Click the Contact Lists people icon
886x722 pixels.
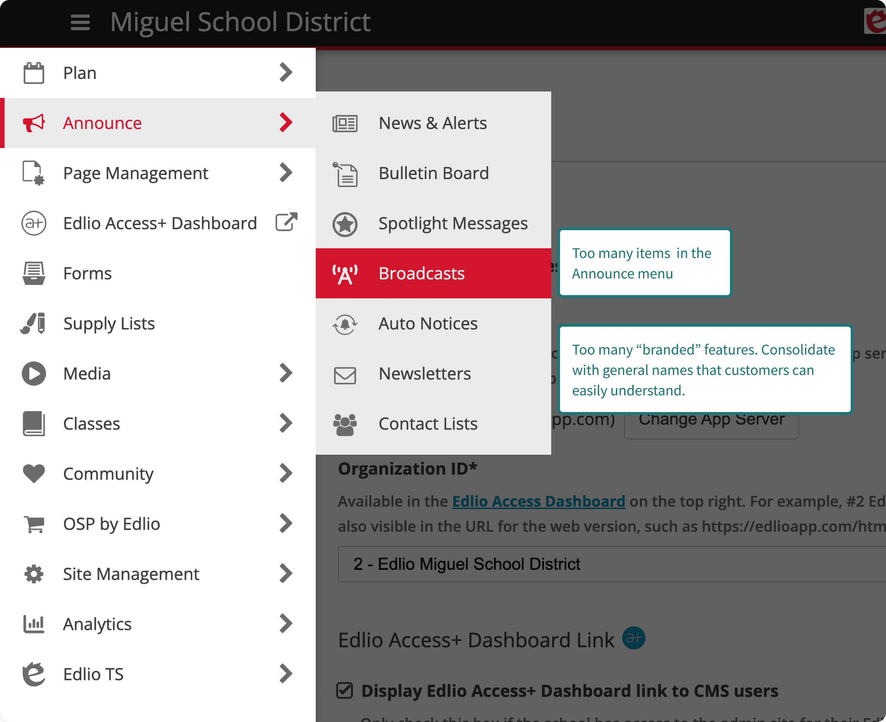344,424
